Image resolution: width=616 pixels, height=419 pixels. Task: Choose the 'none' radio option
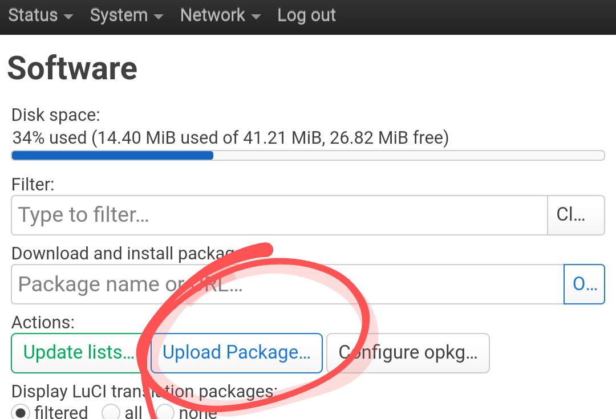point(165,412)
